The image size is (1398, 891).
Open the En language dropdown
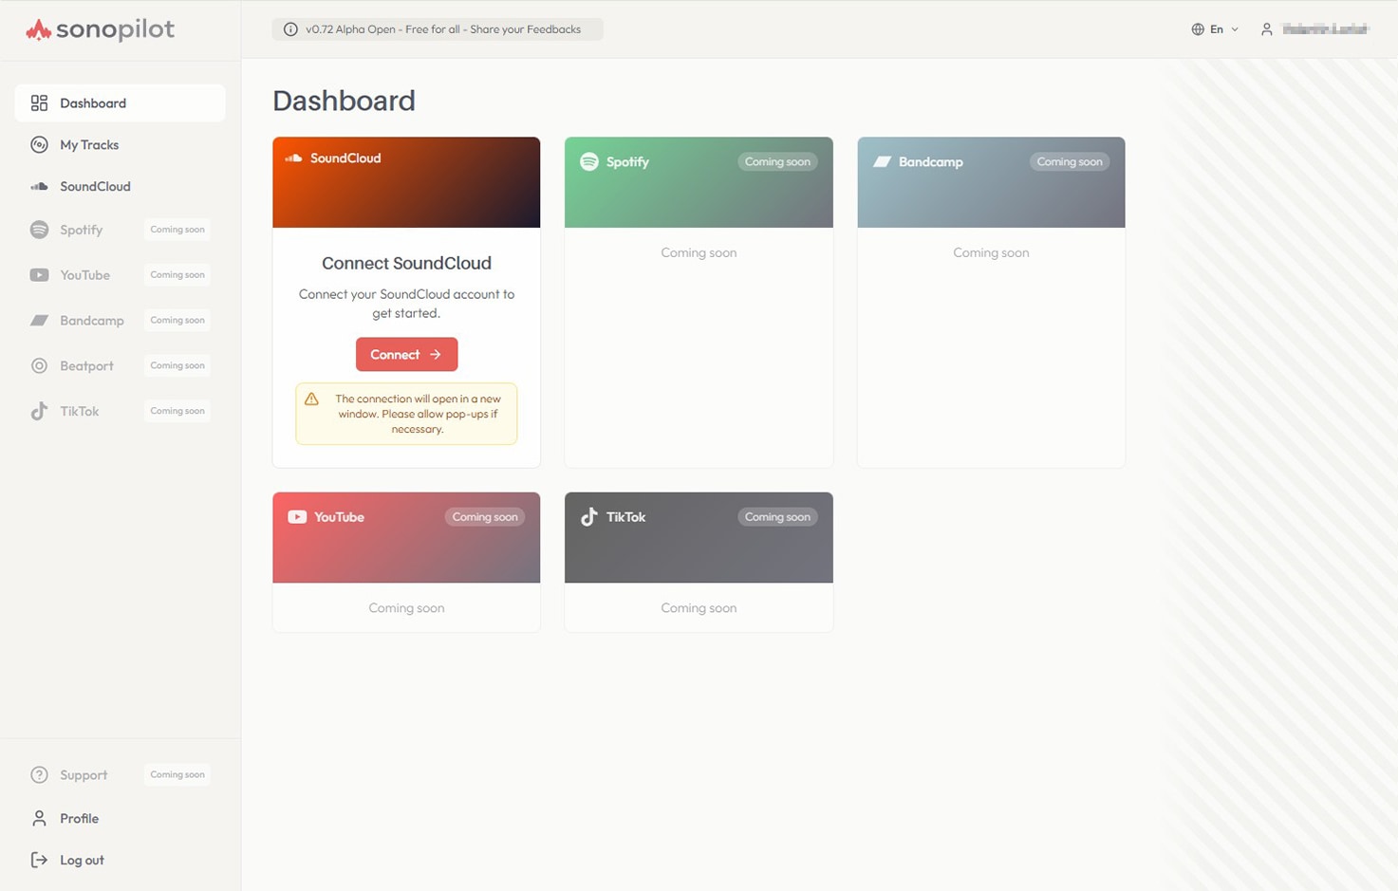pos(1216,28)
